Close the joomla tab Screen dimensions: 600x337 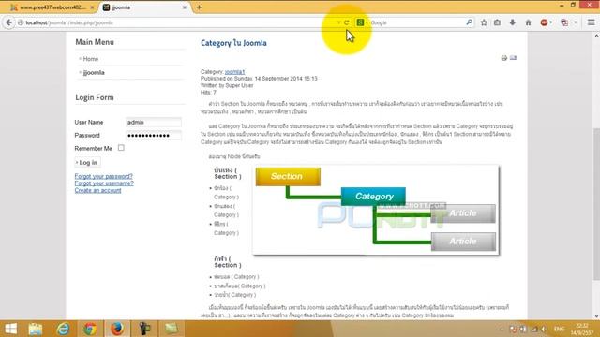click(x=185, y=7)
